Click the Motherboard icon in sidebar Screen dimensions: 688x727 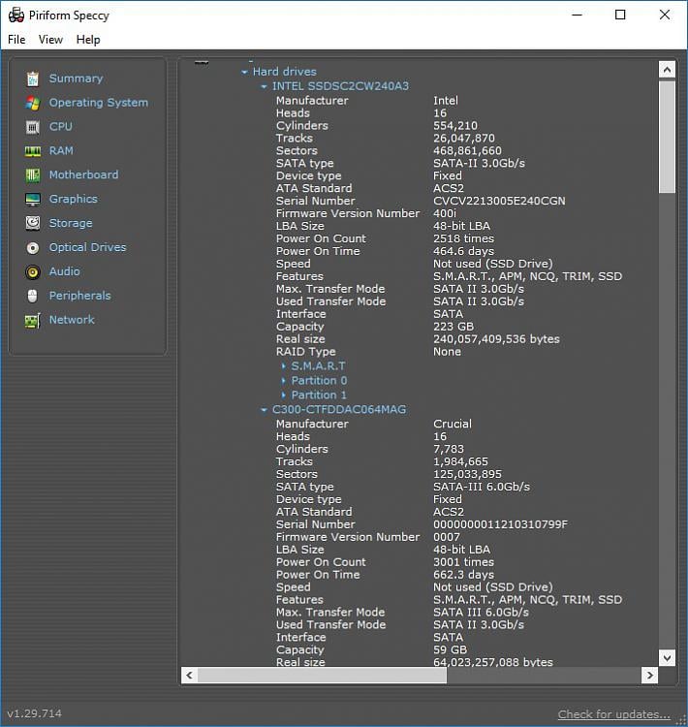click(x=32, y=175)
